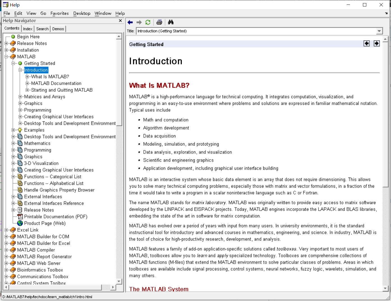Open Functions -- Categorical List topic

point(53,177)
